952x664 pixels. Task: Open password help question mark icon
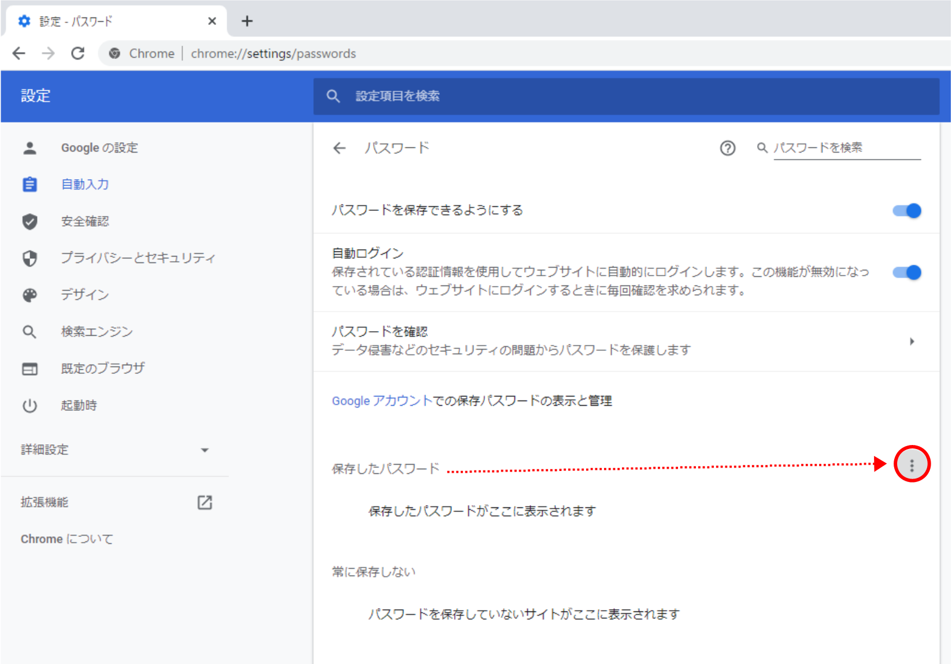click(x=727, y=149)
